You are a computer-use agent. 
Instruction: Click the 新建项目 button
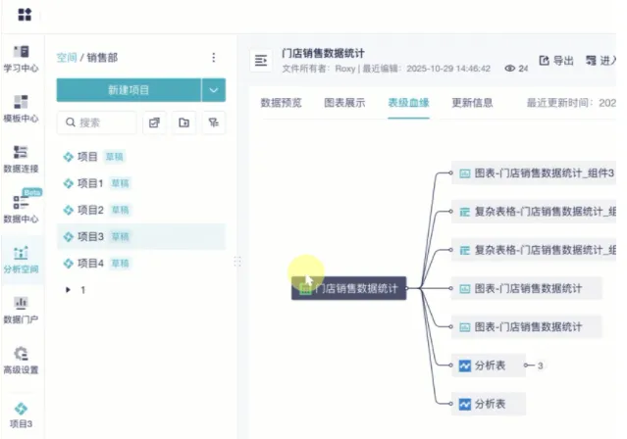pyautogui.click(x=129, y=90)
